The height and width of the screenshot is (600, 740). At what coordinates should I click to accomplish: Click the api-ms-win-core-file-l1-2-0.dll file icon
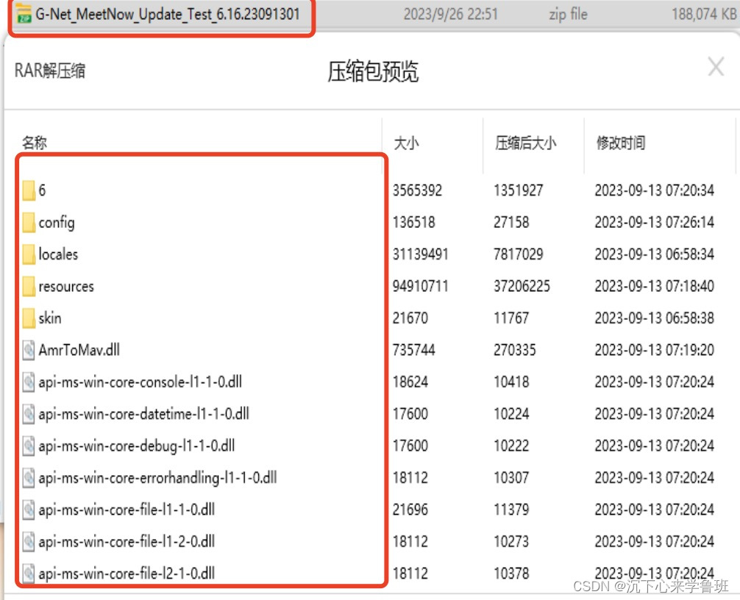[29, 541]
